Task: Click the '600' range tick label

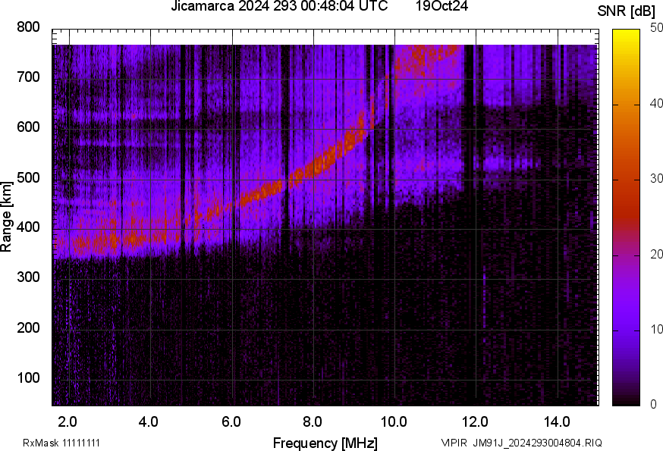Action: tap(28, 127)
